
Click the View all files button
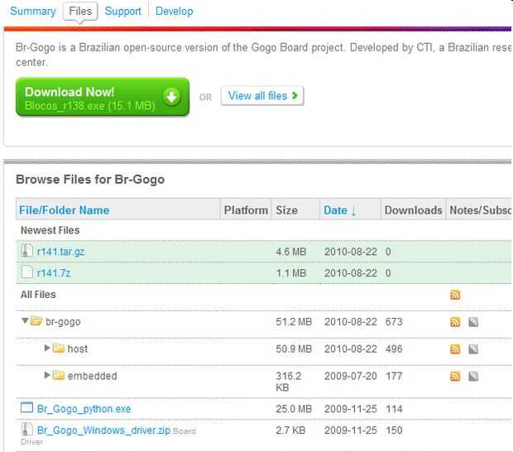[x=262, y=96]
